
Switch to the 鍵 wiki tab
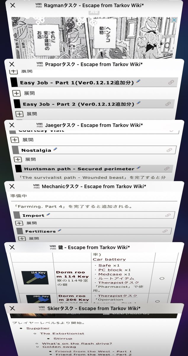(94, 247)
